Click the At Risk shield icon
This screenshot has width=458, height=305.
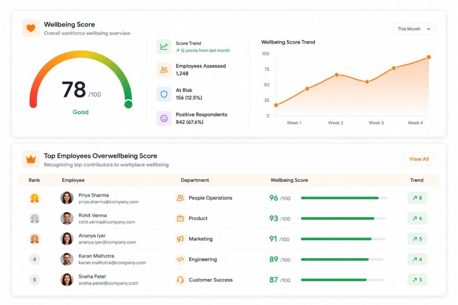[164, 94]
